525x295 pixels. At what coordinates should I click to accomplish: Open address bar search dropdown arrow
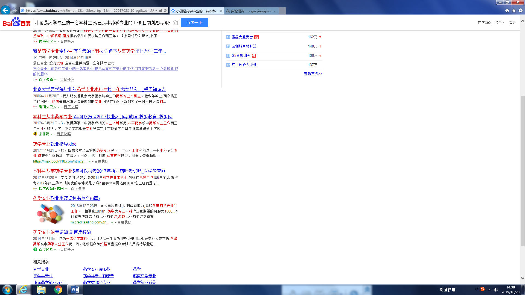click(x=156, y=11)
